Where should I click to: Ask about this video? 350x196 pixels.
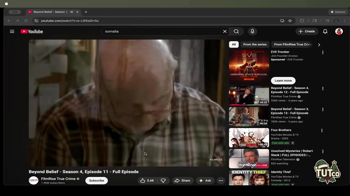coord(205,180)
